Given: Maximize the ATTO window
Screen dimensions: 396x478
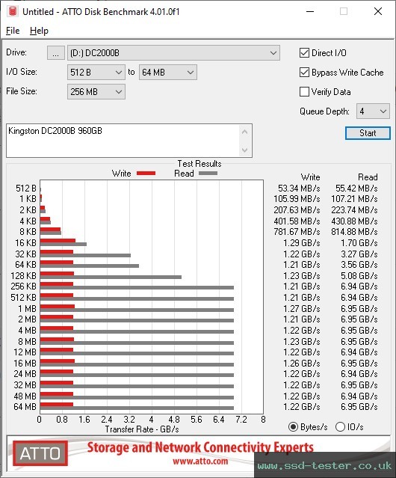Looking at the screenshot, I should click(344, 11).
